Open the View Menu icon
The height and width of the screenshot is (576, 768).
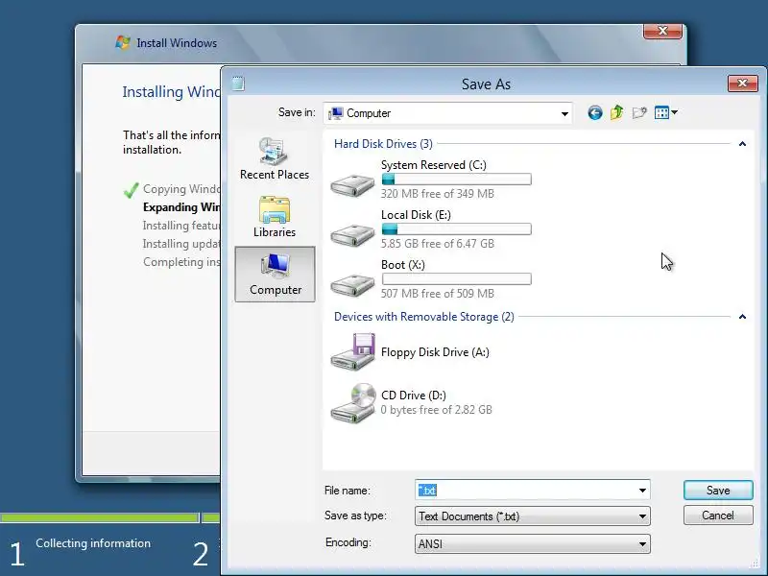[665, 112]
